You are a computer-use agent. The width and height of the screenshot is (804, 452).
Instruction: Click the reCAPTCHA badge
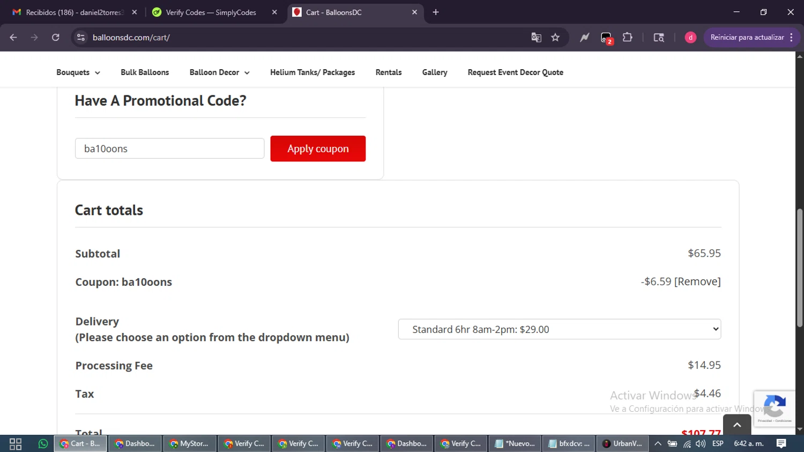[x=775, y=409]
